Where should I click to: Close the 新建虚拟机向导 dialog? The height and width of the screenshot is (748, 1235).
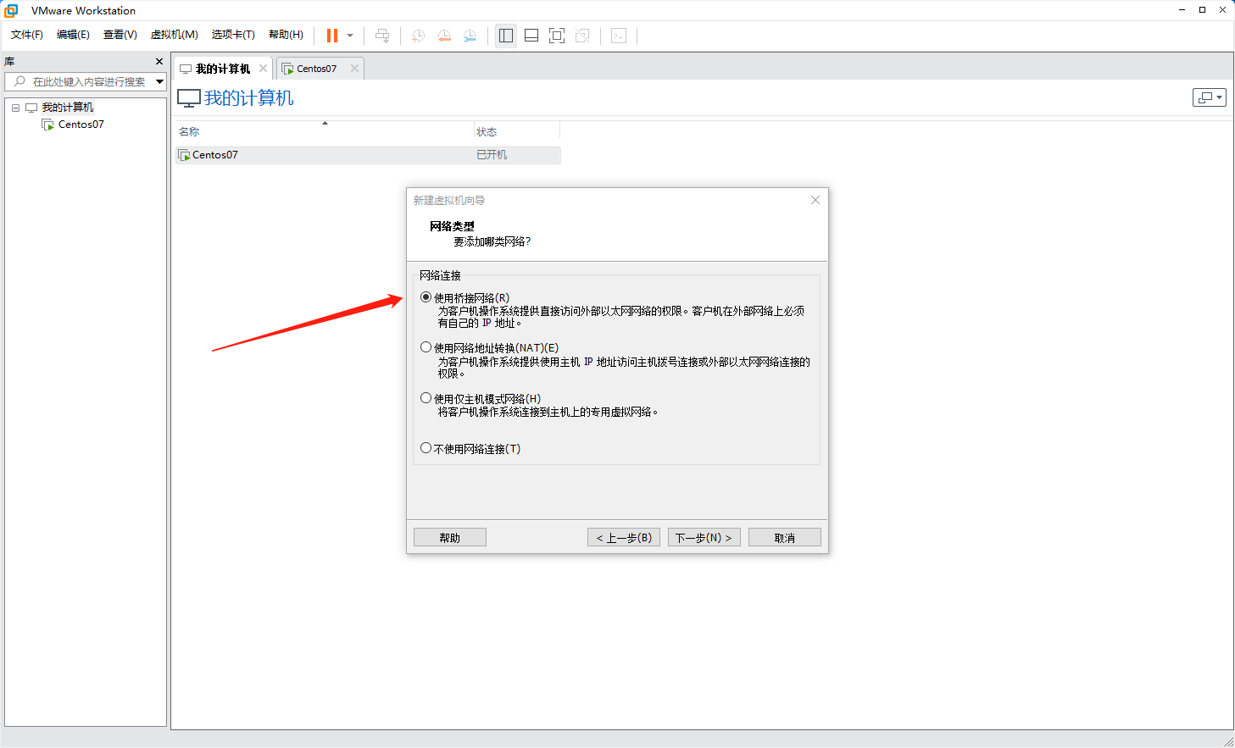pos(815,200)
